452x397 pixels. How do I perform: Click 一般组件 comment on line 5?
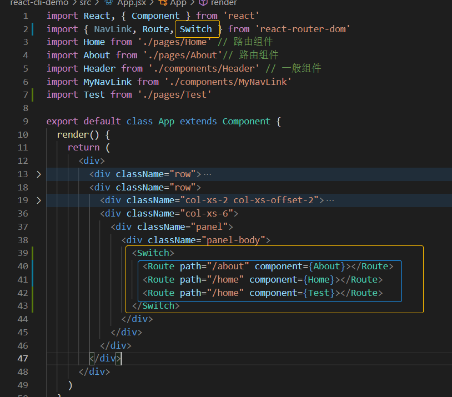click(302, 69)
